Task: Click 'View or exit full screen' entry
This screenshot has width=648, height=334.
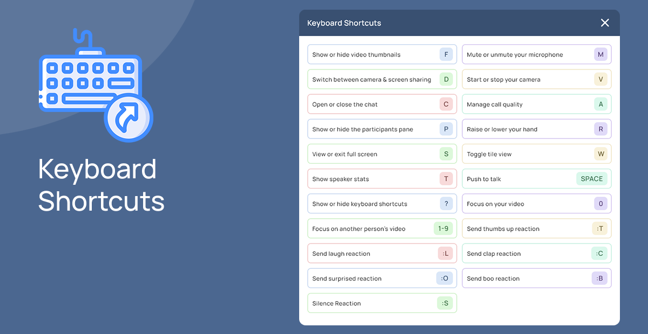Action: pyautogui.click(x=345, y=154)
